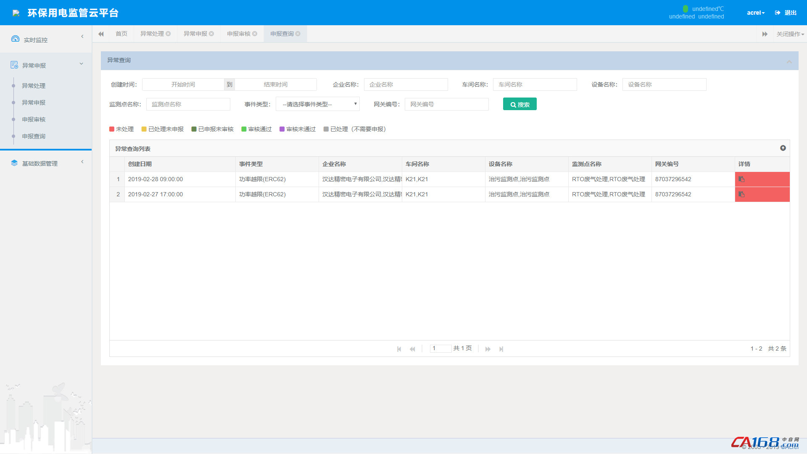Screen dimensions: 807x454
Task: Open the 实时监控 sidebar icon
Action: pos(15,39)
